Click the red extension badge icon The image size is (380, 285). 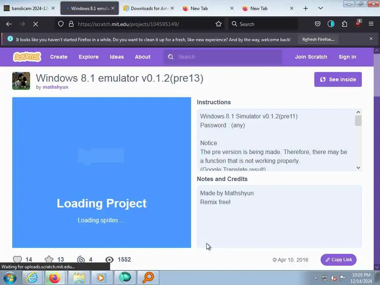pos(358,23)
